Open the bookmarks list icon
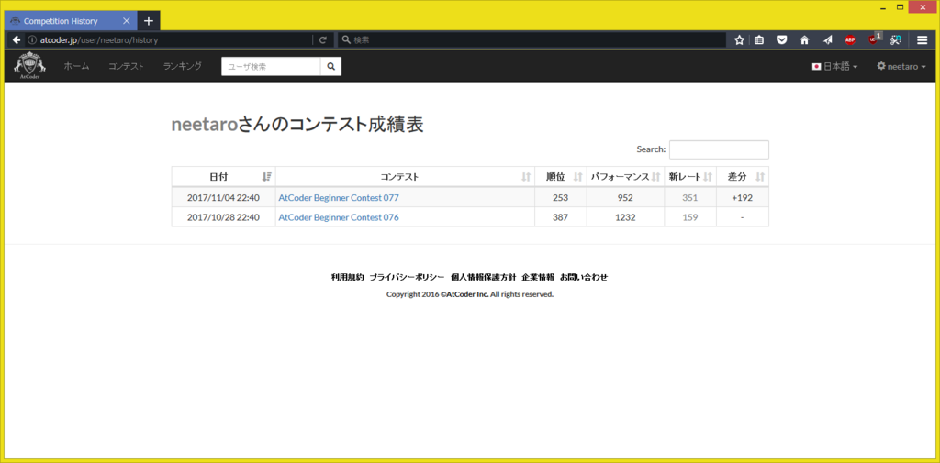940x463 pixels. coord(759,40)
